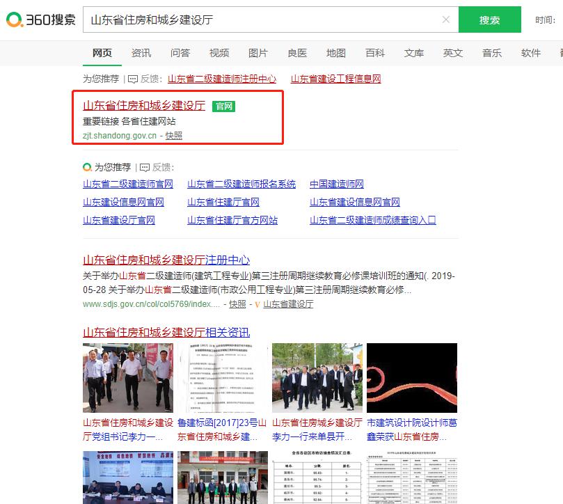Go to the 地图 tab

point(336,53)
